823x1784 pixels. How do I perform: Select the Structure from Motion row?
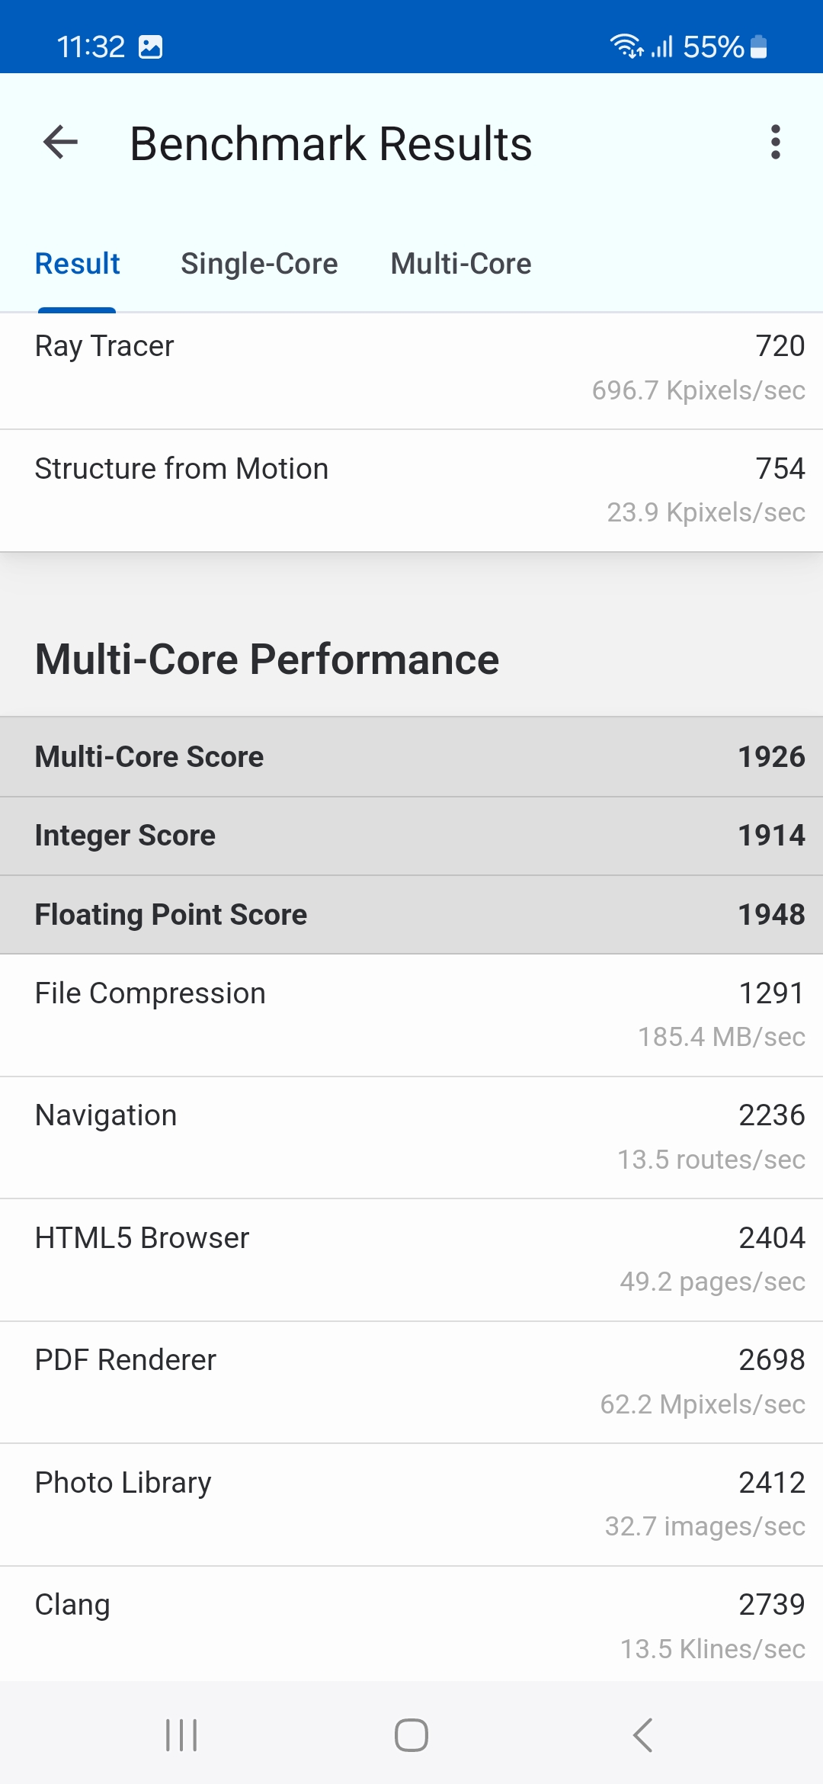click(411, 490)
